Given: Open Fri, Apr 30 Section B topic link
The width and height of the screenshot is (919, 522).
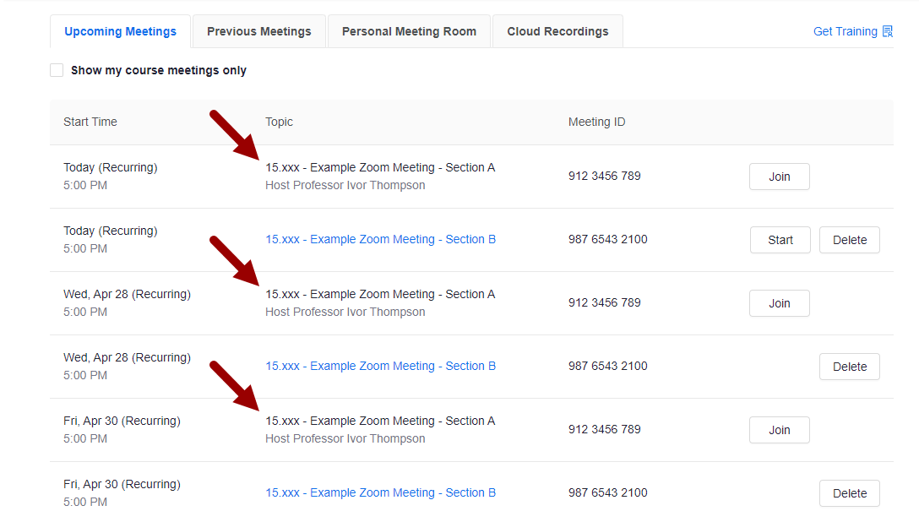Looking at the screenshot, I should (381, 492).
